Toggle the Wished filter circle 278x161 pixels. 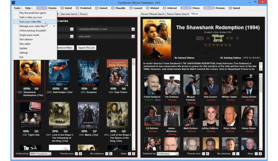pyautogui.click(x=148, y=8)
